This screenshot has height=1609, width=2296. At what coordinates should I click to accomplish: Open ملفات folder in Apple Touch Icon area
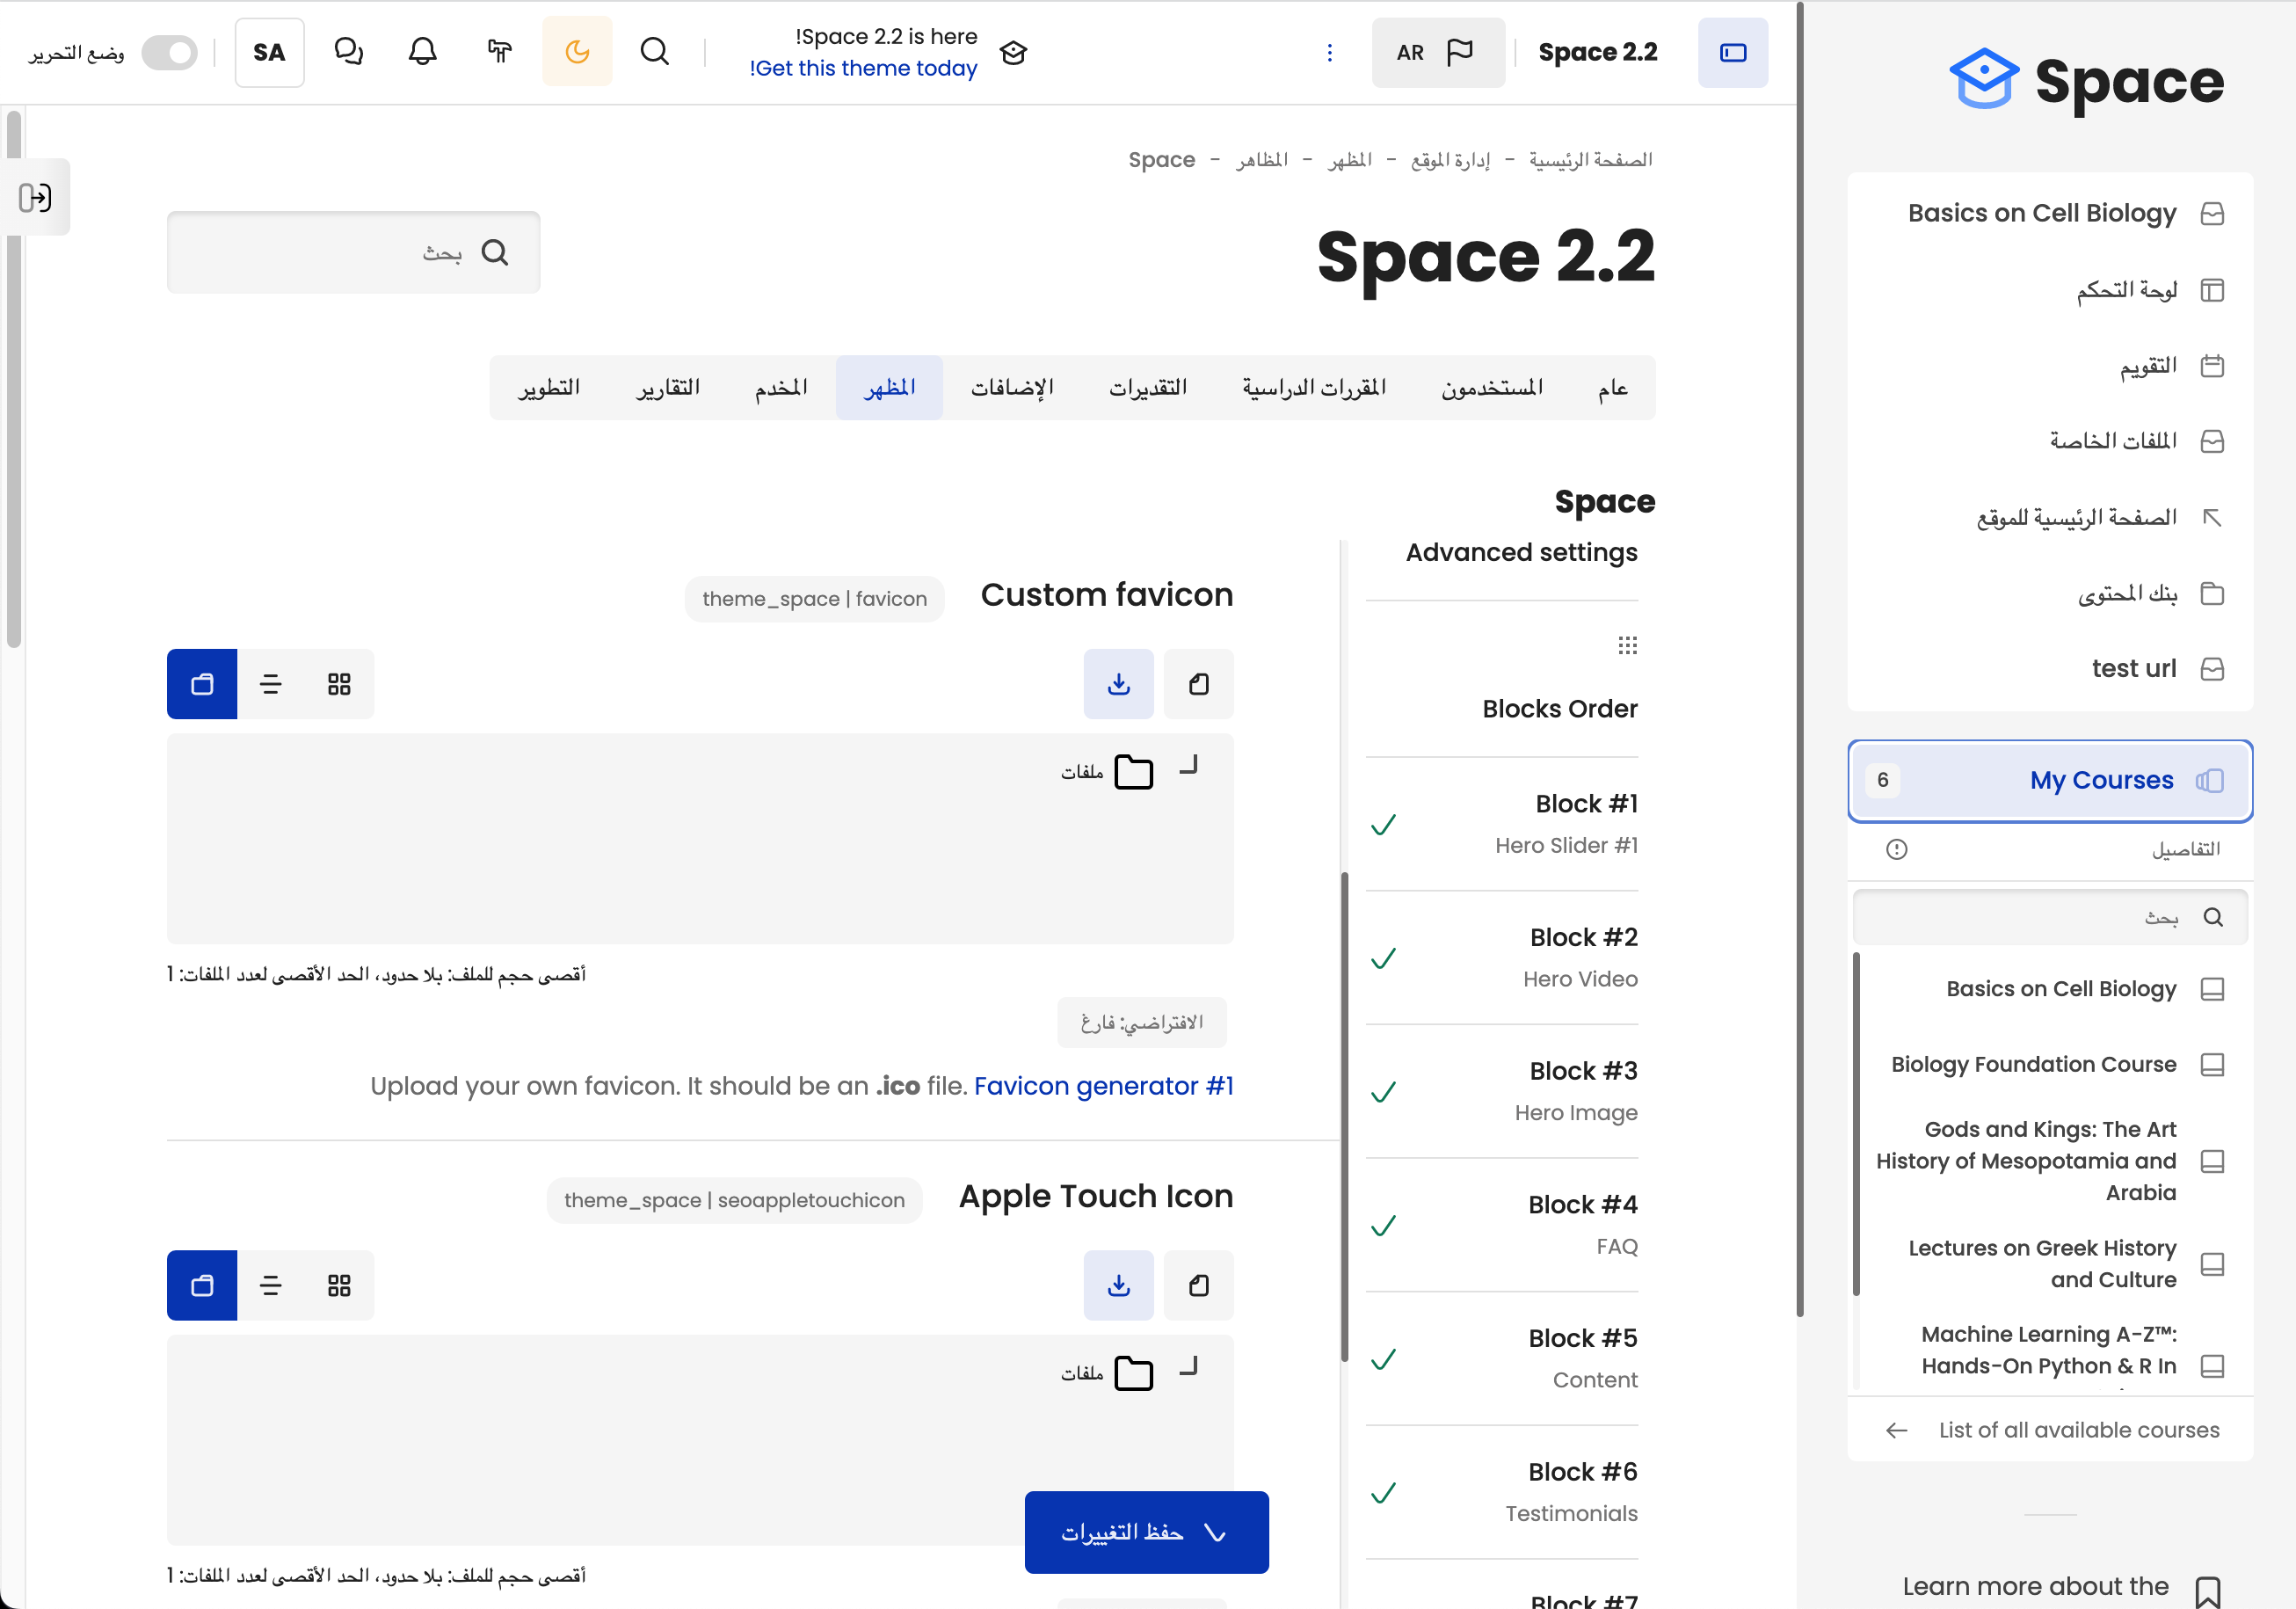pyautogui.click(x=1108, y=1373)
